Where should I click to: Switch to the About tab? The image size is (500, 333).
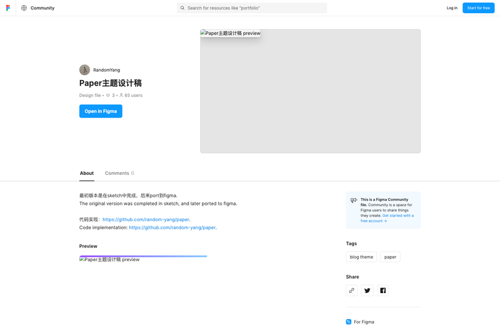pyautogui.click(x=87, y=173)
